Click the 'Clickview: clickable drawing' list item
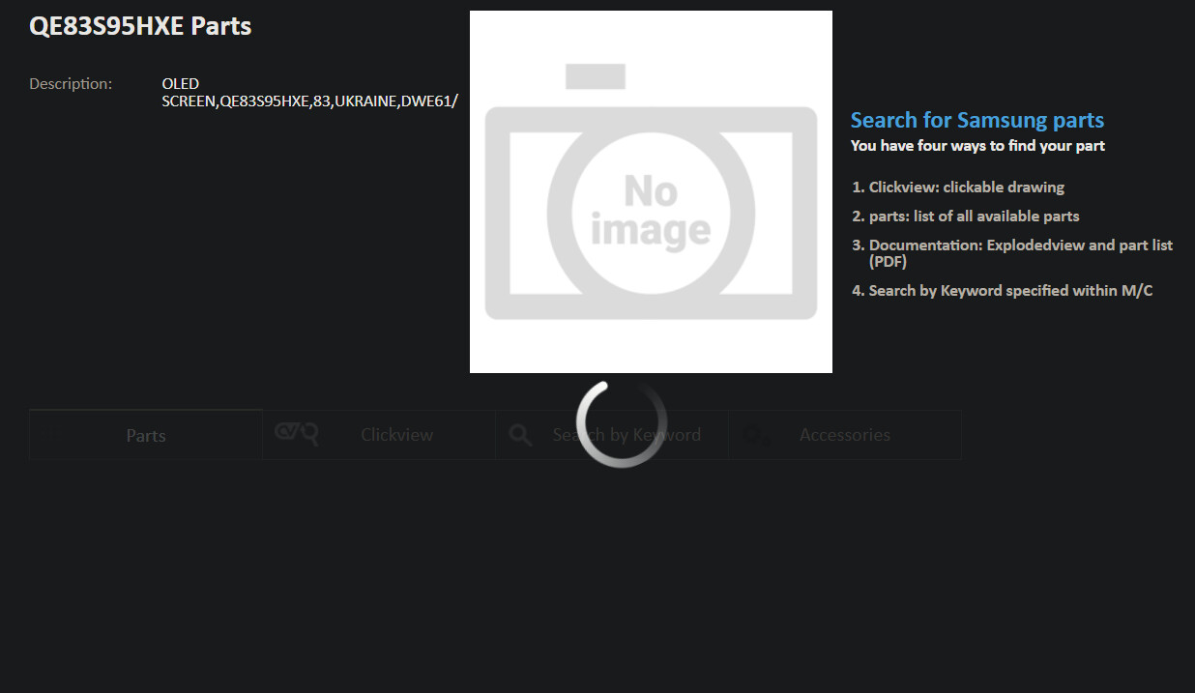The image size is (1195, 693). [967, 188]
